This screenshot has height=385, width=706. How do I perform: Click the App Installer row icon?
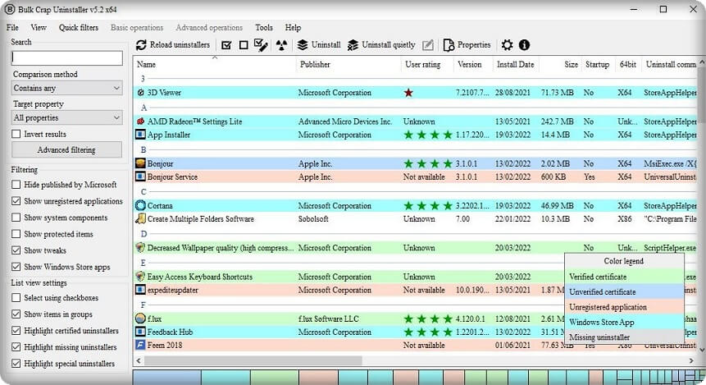point(140,135)
